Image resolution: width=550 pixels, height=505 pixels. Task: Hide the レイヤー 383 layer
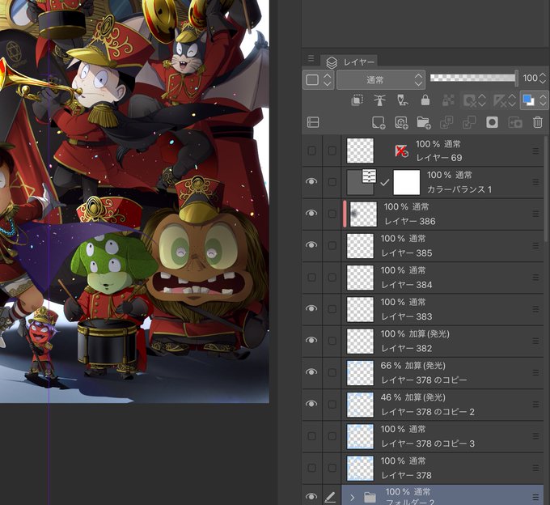(311, 308)
